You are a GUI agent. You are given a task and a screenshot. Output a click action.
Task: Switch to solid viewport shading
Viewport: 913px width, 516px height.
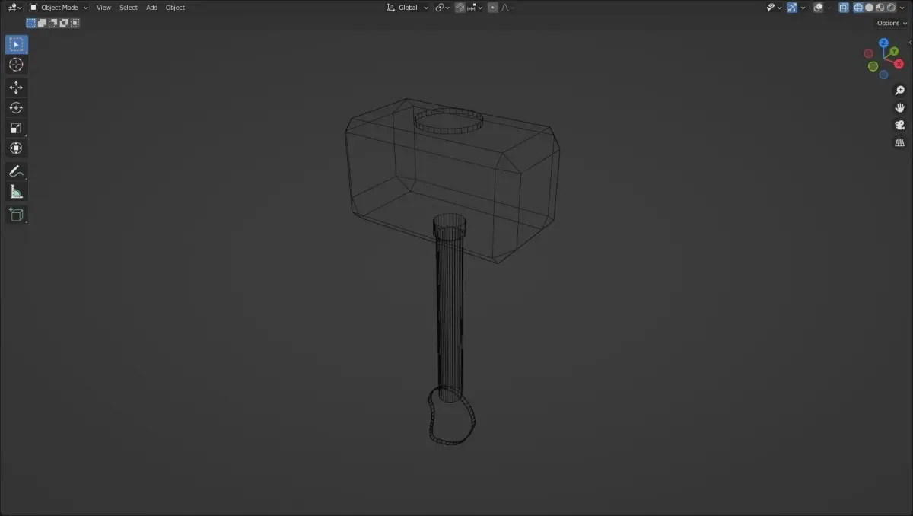869,8
